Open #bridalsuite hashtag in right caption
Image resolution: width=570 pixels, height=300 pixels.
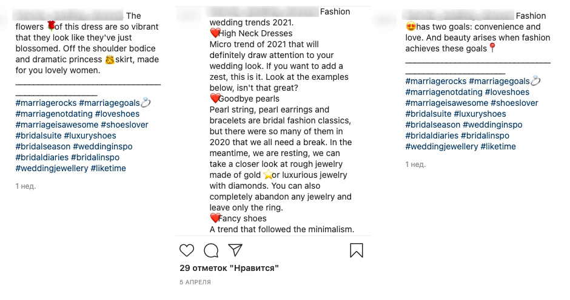(428, 114)
